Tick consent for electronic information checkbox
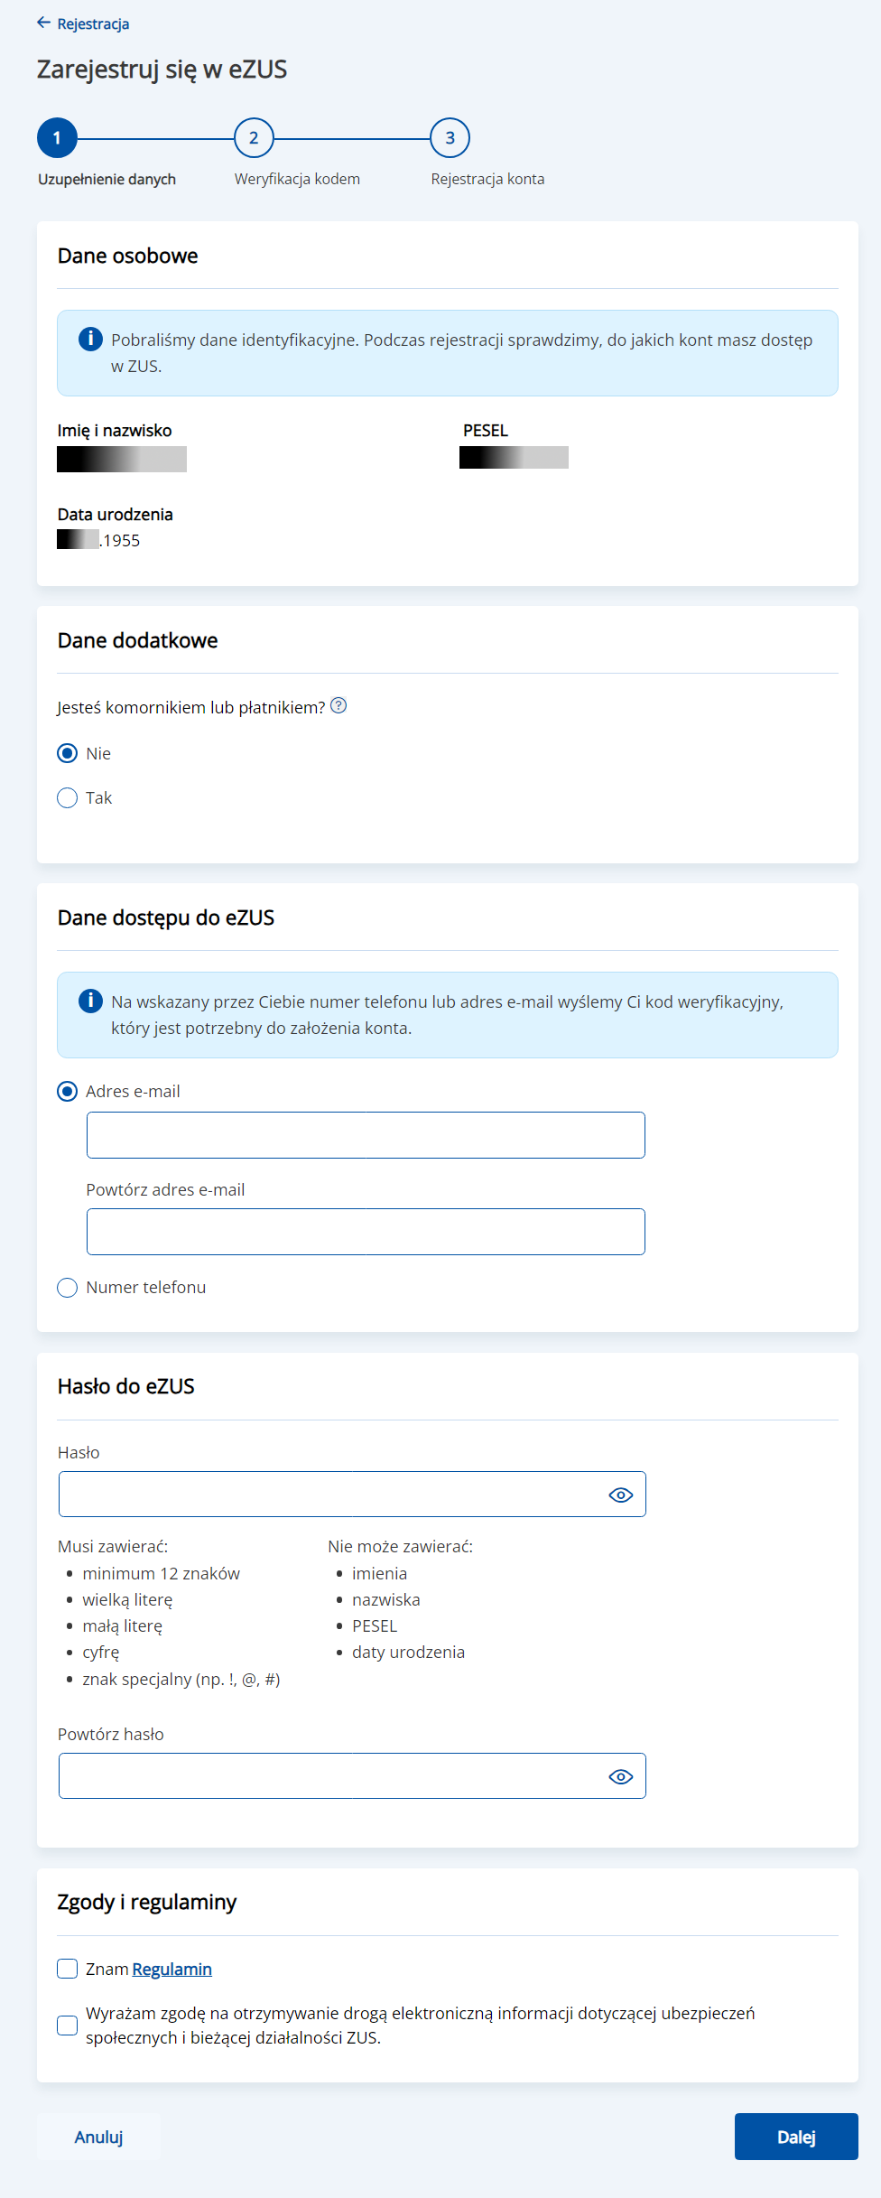This screenshot has height=2198, width=881. pyautogui.click(x=67, y=2025)
